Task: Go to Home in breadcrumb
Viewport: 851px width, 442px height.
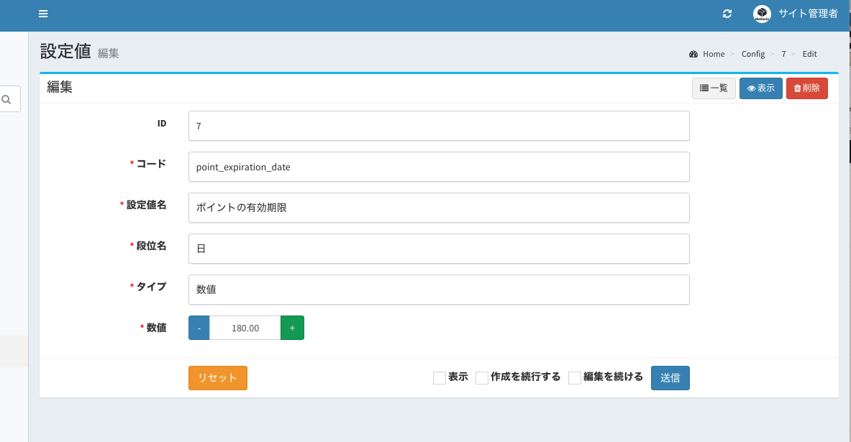Action: point(714,55)
